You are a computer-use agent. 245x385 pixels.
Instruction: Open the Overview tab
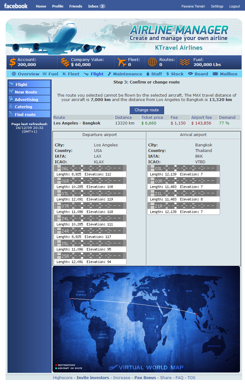(28, 74)
